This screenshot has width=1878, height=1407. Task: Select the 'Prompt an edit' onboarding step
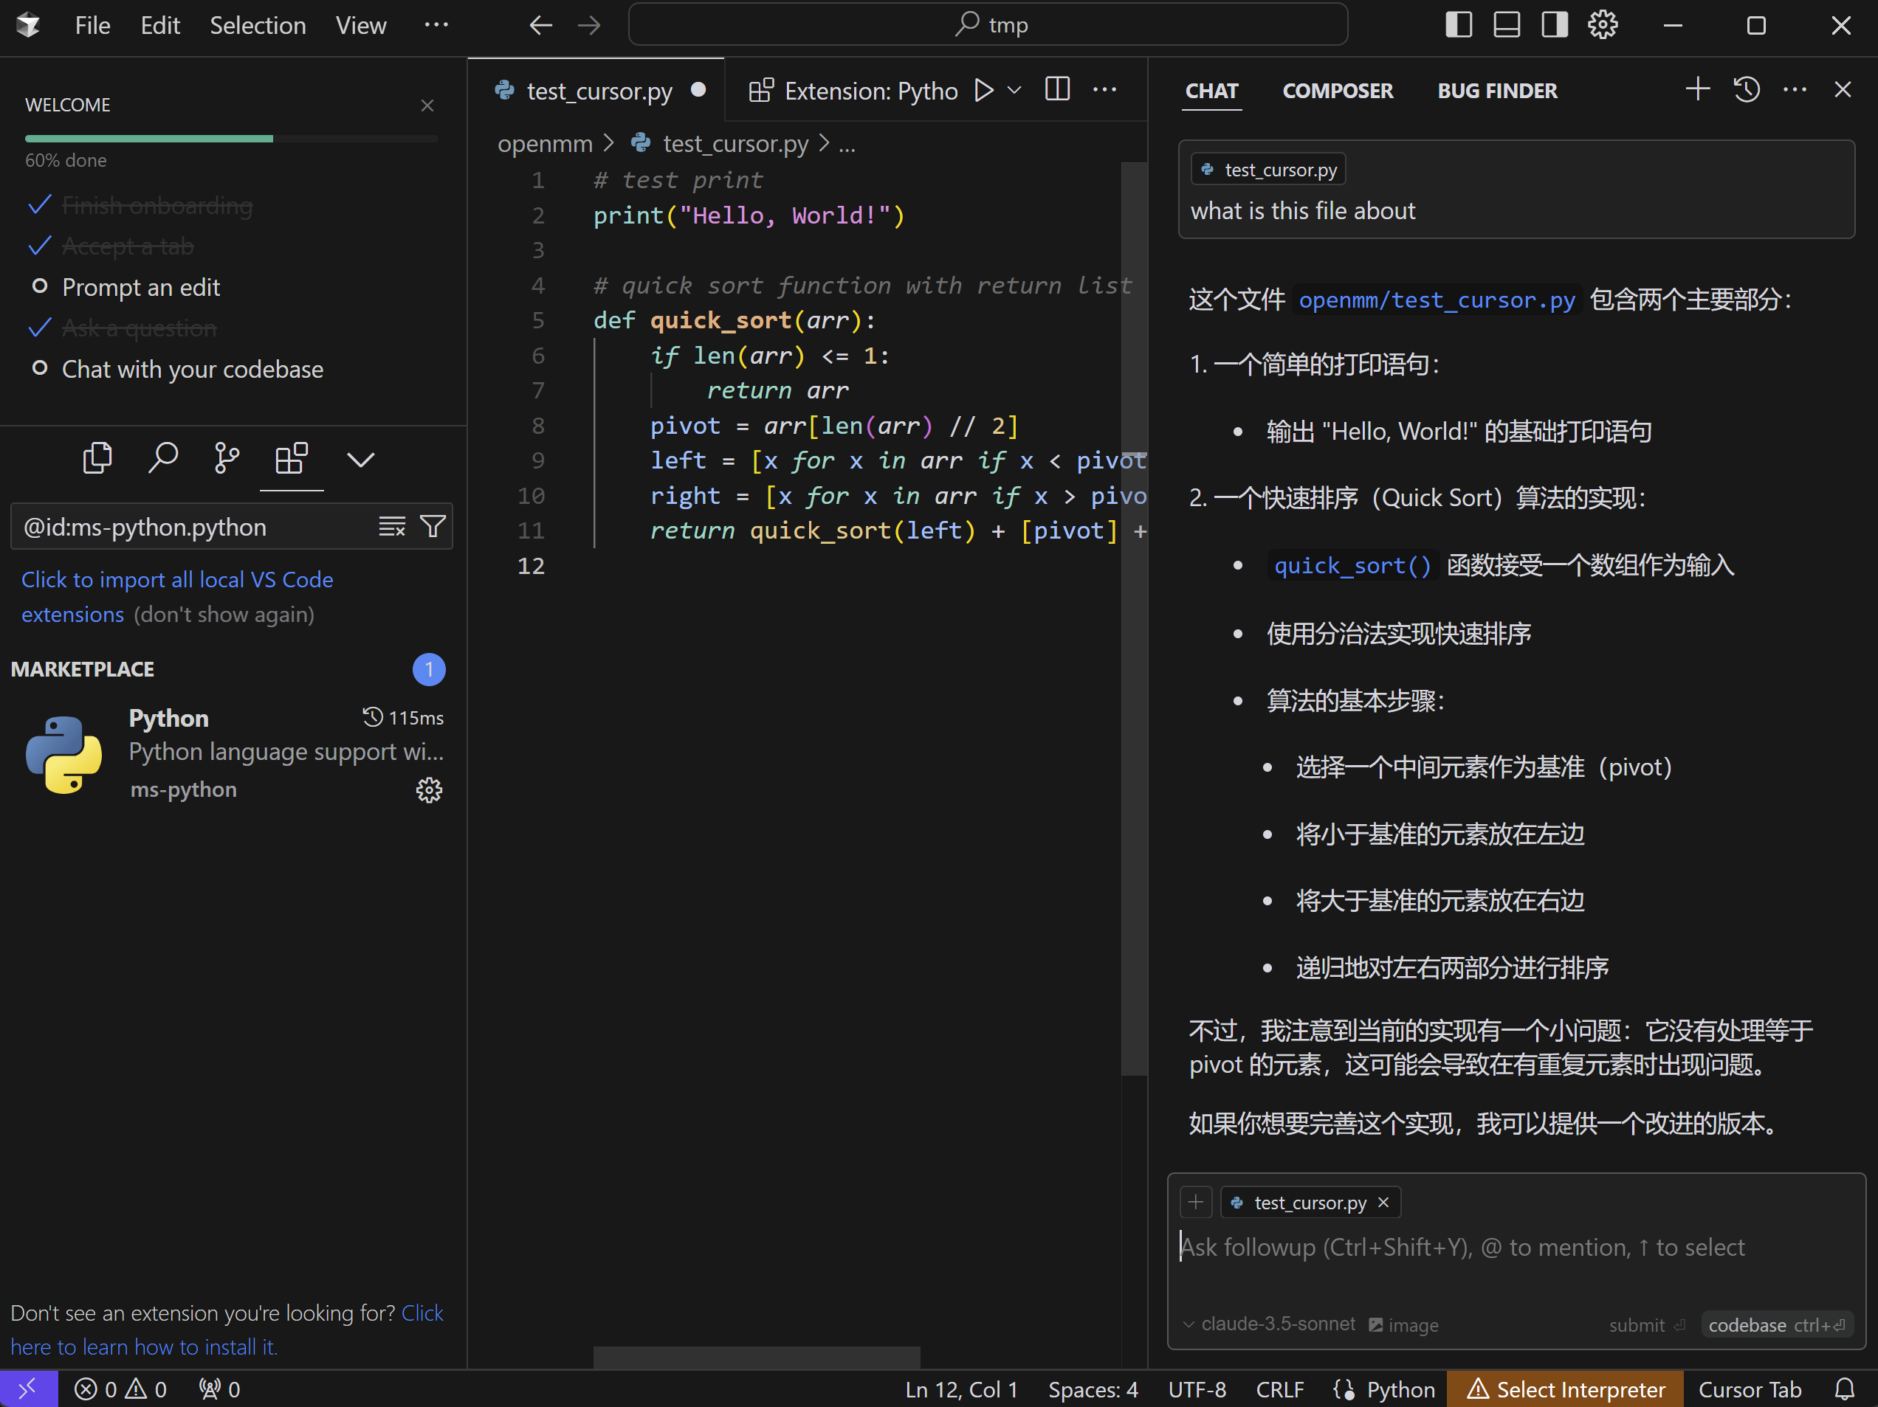point(141,288)
